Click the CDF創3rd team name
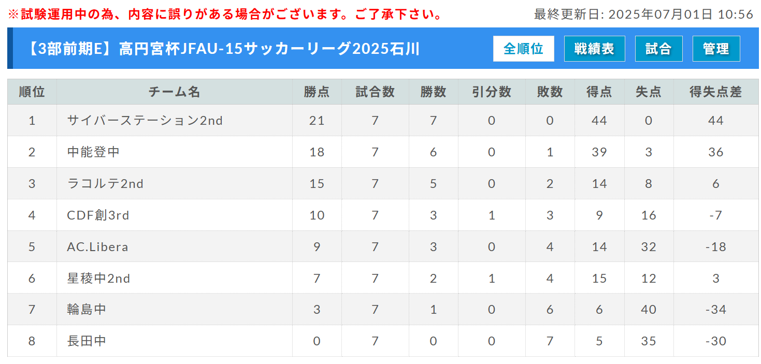 point(98,215)
